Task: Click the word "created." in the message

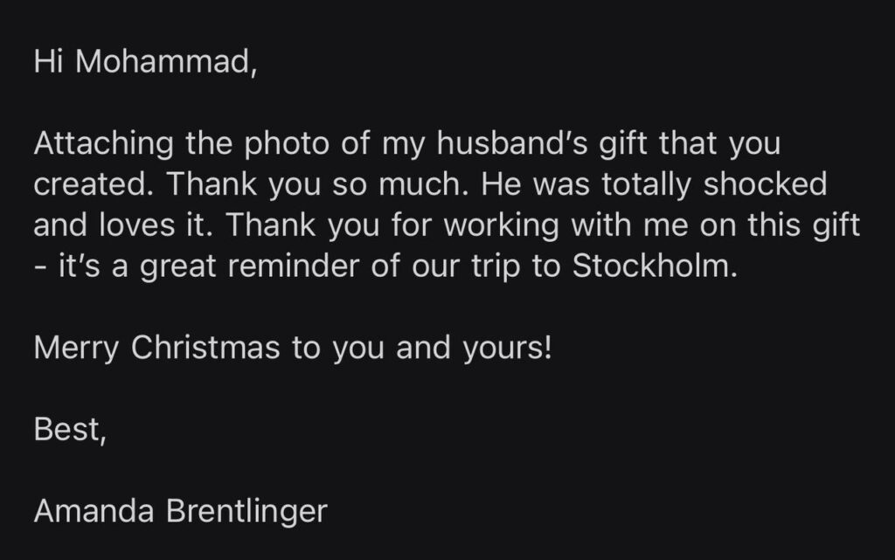Action: point(93,184)
